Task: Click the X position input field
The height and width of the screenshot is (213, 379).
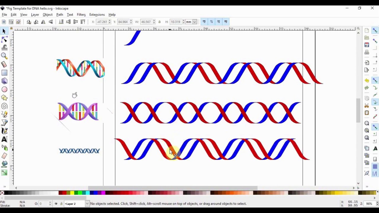Action: 102,22
